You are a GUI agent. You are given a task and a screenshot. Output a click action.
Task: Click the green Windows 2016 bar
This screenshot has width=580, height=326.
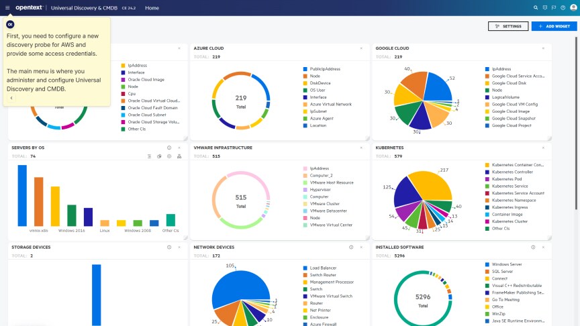72,215
